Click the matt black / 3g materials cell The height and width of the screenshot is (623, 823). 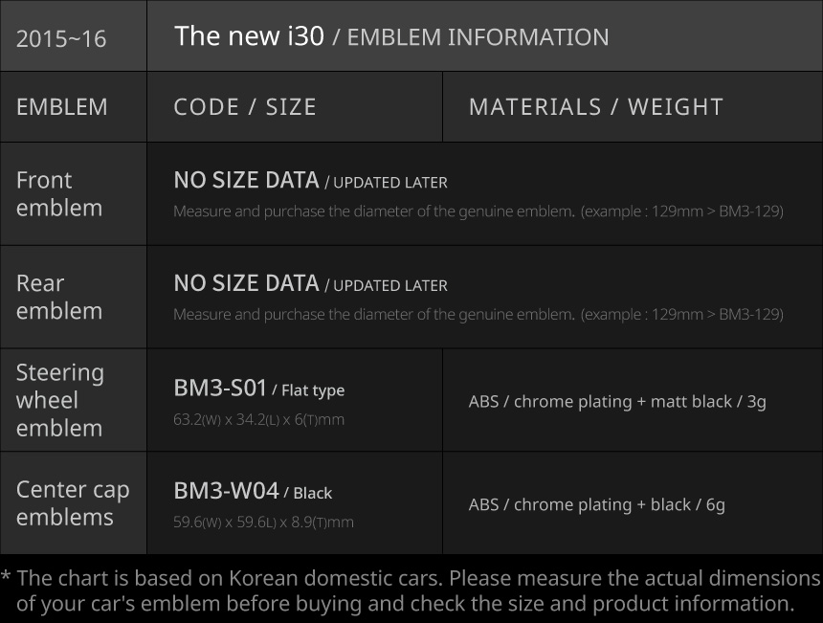pos(617,401)
